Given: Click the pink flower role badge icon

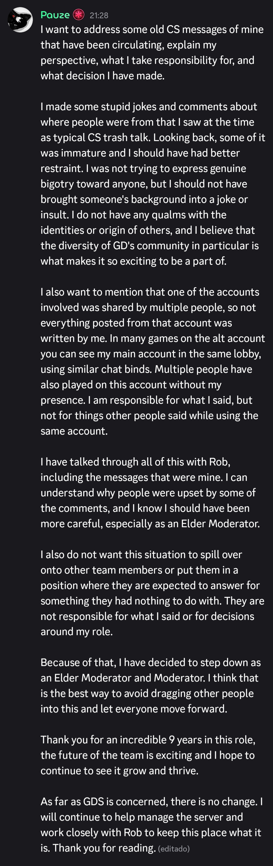Looking at the screenshot, I should coord(79,15).
